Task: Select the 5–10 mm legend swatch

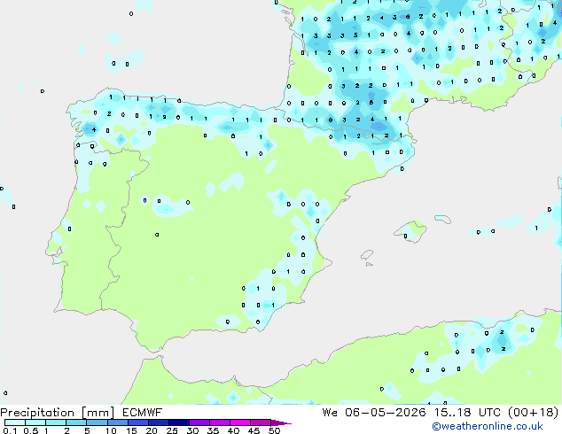Action: 97,422
